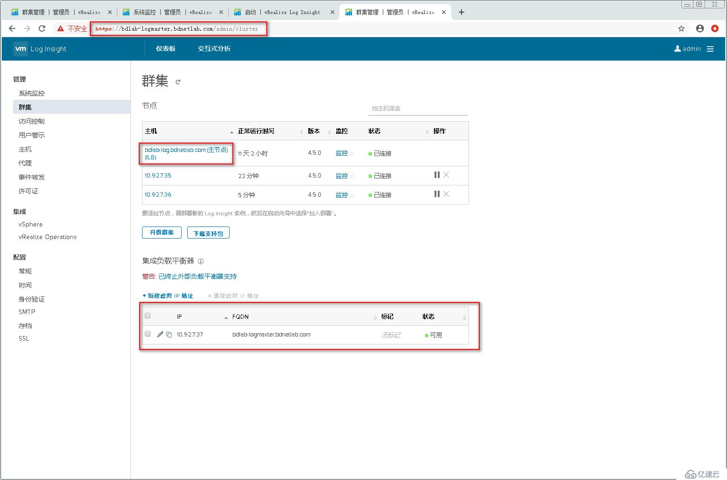Open Chrome profile account icon
727x480 pixels.
[700, 28]
